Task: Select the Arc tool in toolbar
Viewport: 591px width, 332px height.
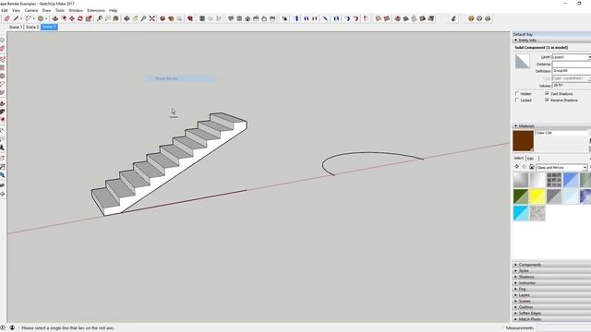Action: tap(29, 18)
